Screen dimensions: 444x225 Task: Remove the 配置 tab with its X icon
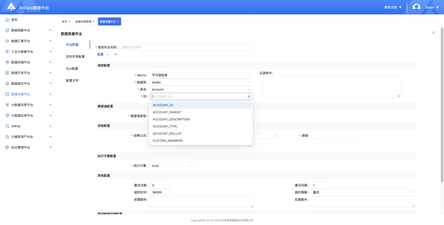tap(108, 55)
